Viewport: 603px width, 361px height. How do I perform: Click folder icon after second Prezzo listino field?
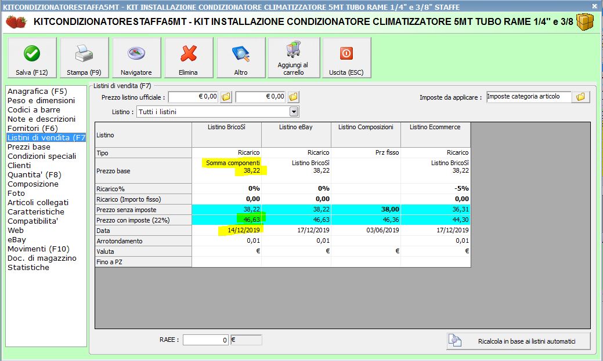pos(294,97)
